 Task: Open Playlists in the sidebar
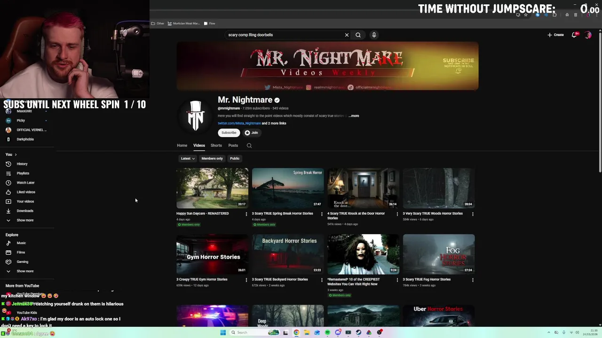pos(23,173)
